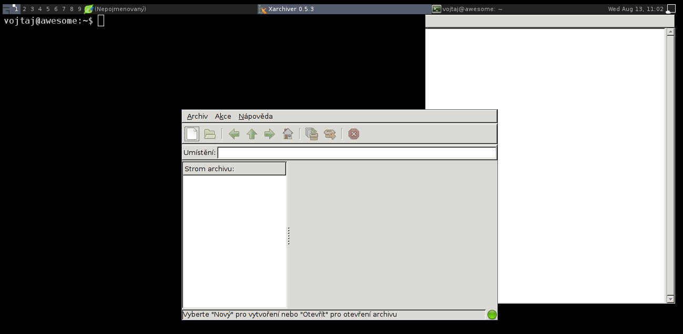This screenshot has width=683, height=334.
Task: Click the red Stop icon in toolbar
Action: click(x=354, y=134)
